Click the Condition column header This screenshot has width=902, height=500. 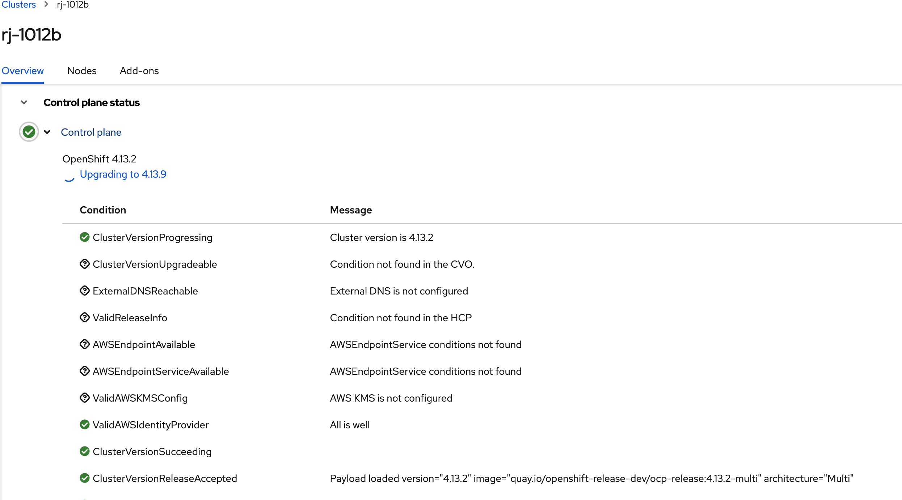pyautogui.click(x=103, y=210)
